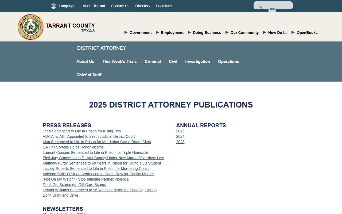Click the Tarrant County Texas title text
The width and height of the screenshot is (342, 214).
tap(70, 28)
